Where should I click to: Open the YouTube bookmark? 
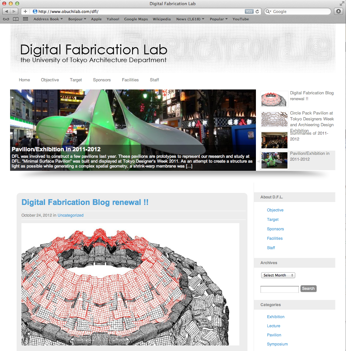coord(241,19)
